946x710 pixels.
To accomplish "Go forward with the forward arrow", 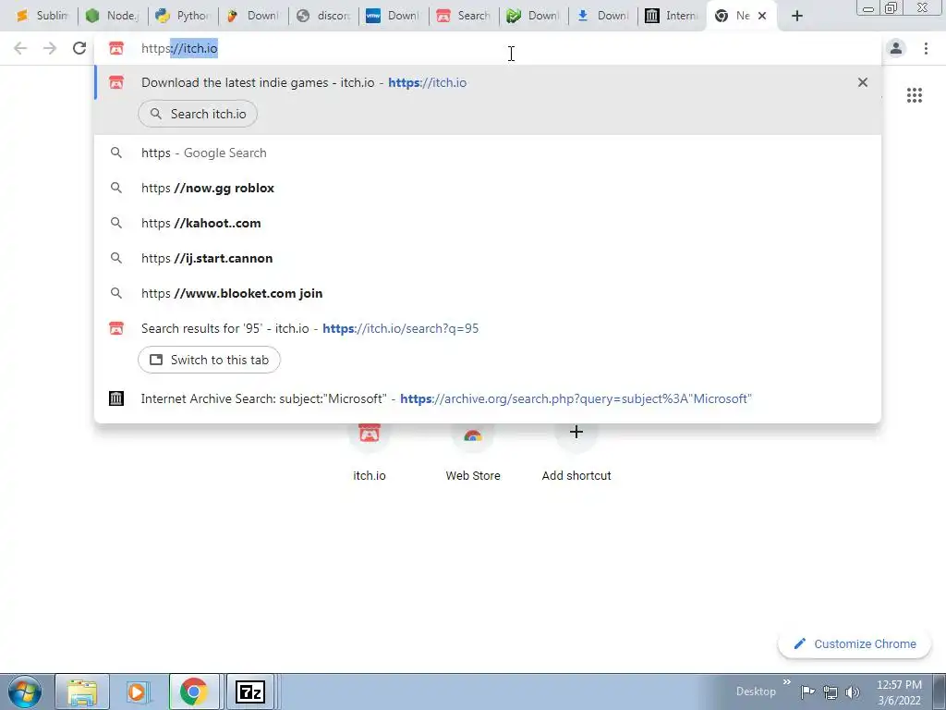I will tap(50, 48).
